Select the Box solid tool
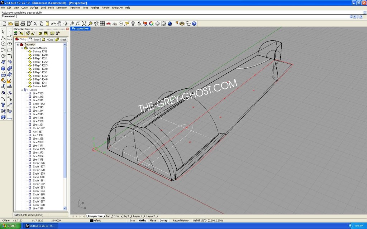 click(x=3, y=68)
